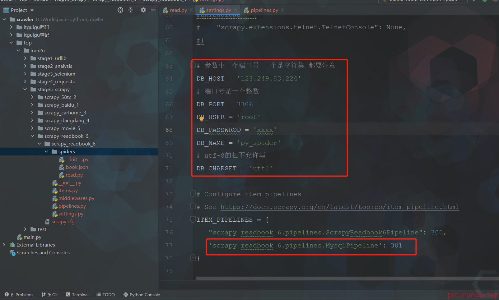Open the Python Console
This screenshot has width=499, height=300.
click(142, 294)
